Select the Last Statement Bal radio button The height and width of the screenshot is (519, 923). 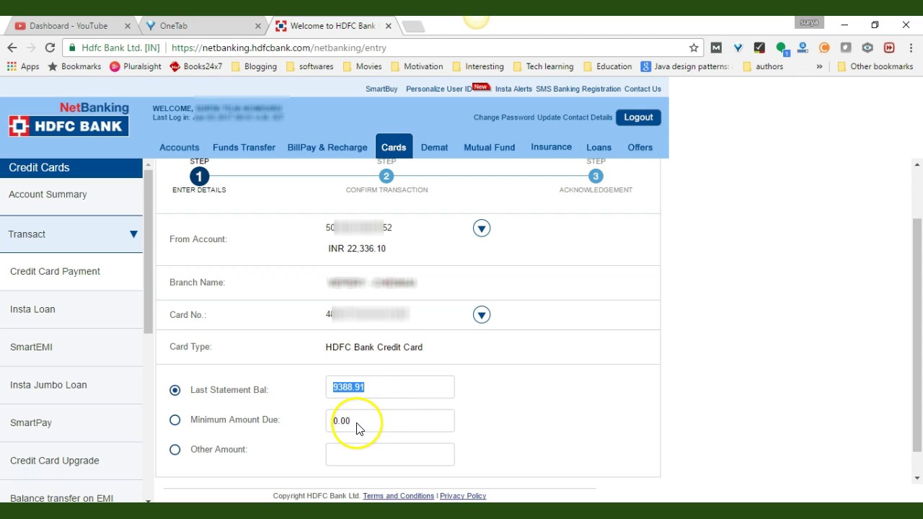175,390
